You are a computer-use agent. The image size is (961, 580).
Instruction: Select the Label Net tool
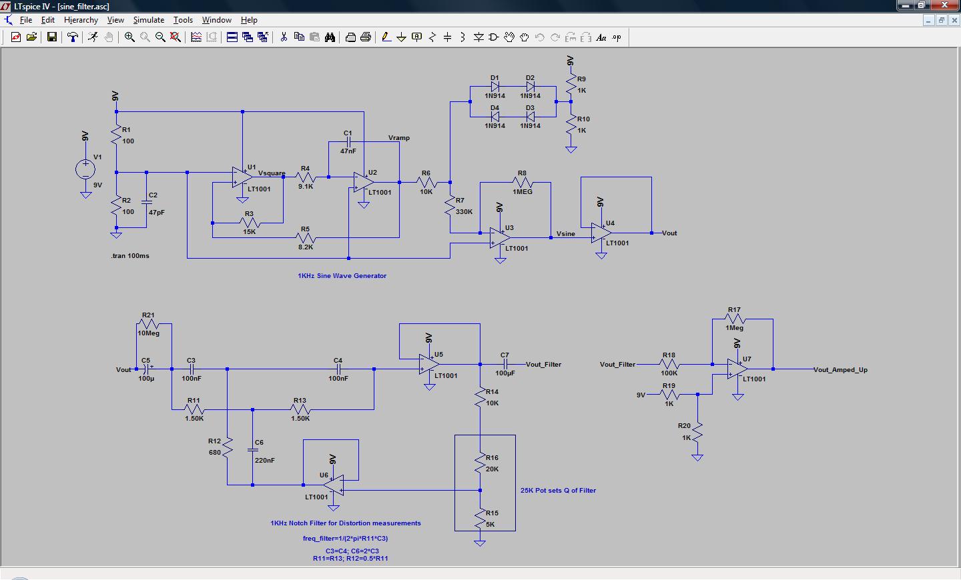click(x=417, y=37)
